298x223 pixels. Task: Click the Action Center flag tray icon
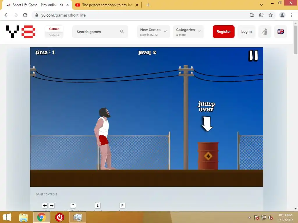[x=256, y=217]
